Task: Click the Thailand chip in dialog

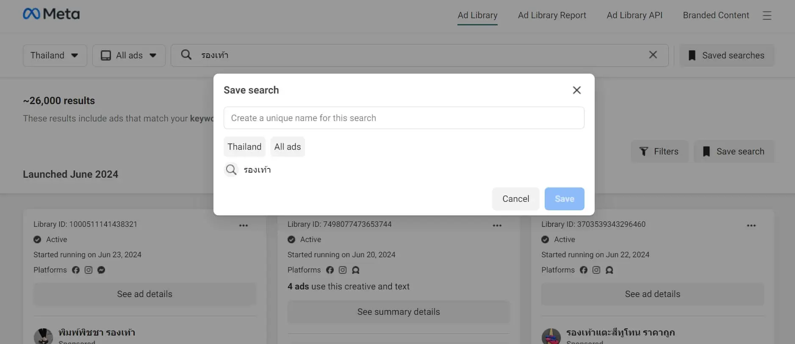Action: (x=244, y=147)
